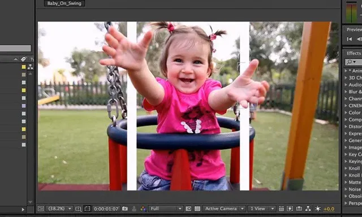Open the 1 View layout dropdown

click(262, 209)
